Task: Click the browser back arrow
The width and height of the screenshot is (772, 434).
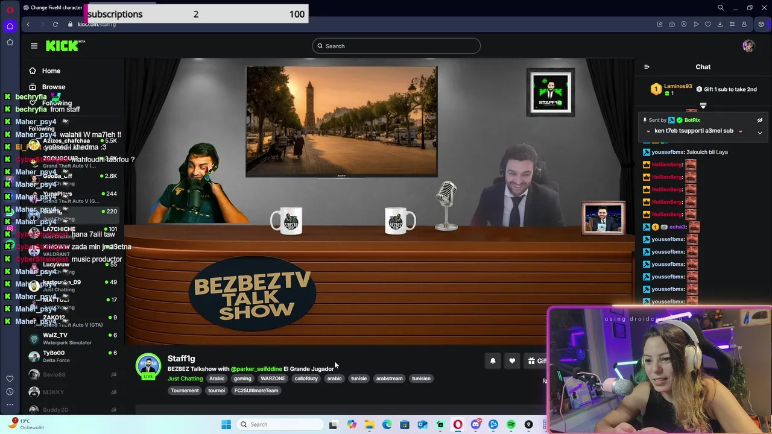Action: [28, 24]
